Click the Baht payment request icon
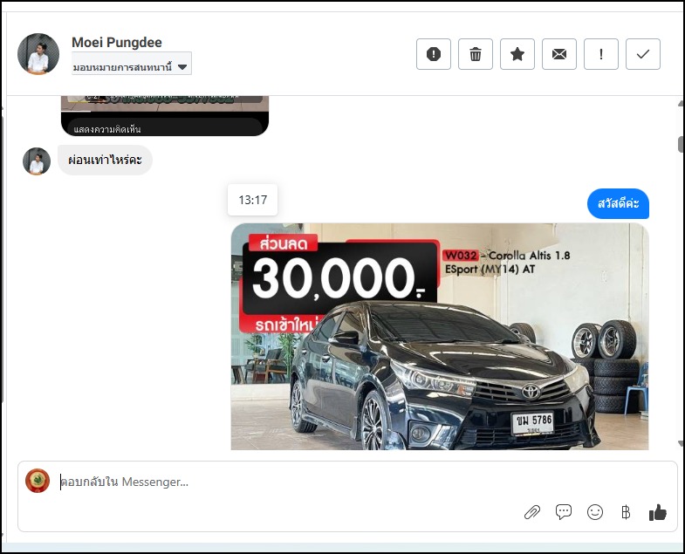Viewport: 685px width, 554px height. [626, 512]
